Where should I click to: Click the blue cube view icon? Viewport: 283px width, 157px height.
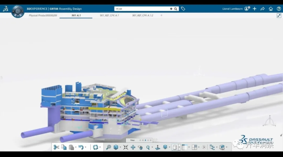pos(116,147)
